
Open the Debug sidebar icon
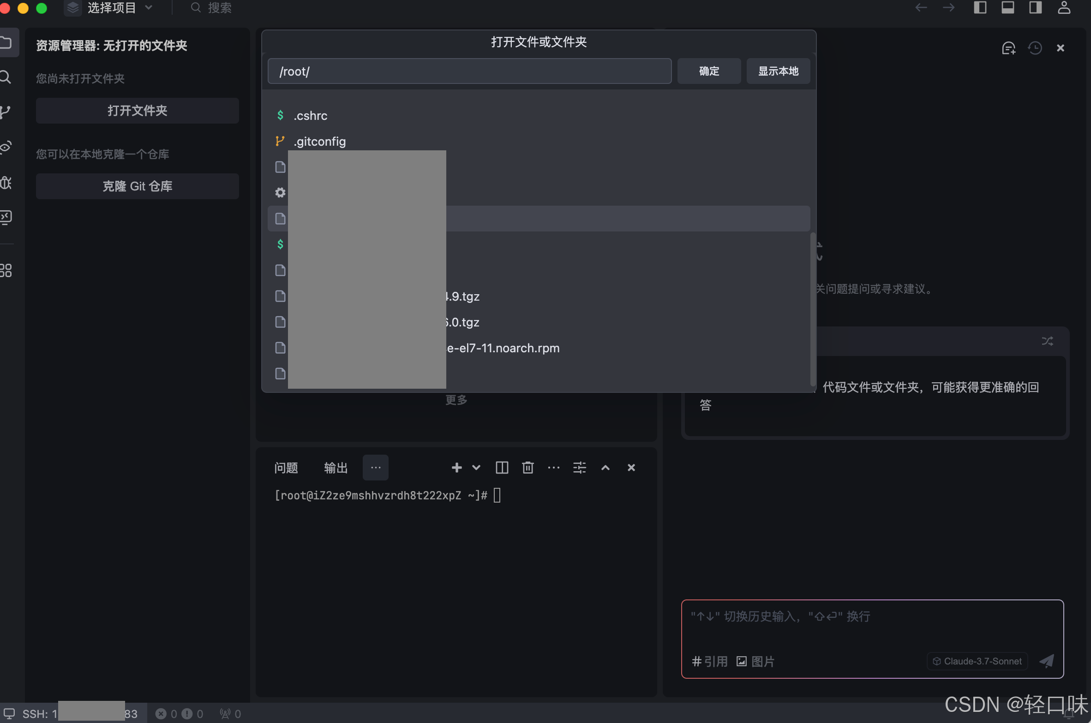coord(6,183)
